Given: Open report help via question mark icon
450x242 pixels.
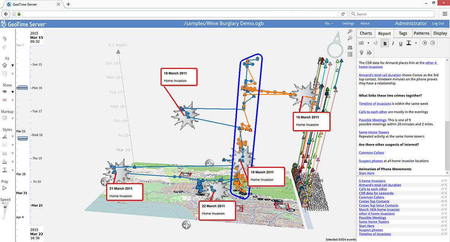Looking at the screenshot, I should tap(361, 52).
